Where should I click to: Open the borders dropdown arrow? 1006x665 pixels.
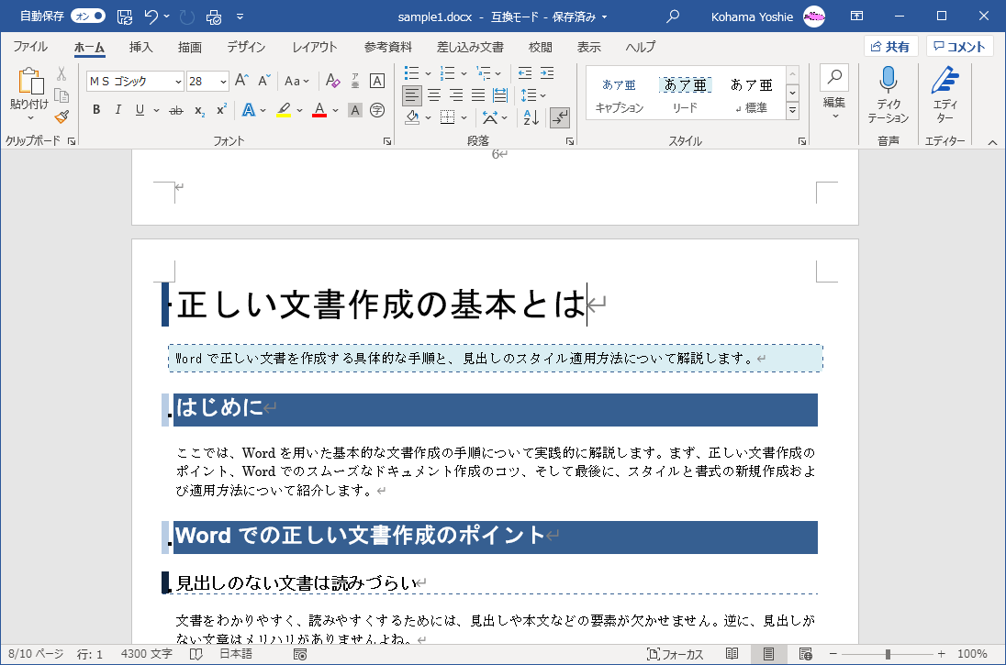click(464, 118)
